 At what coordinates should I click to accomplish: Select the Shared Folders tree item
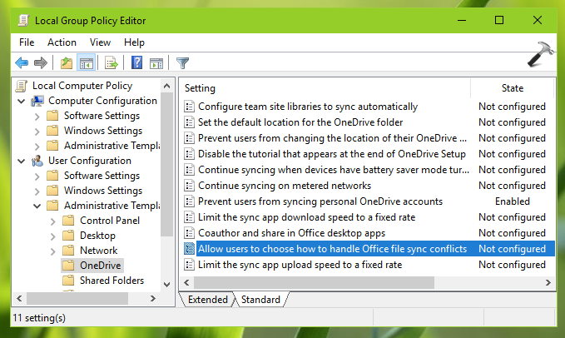click(112, 281)
